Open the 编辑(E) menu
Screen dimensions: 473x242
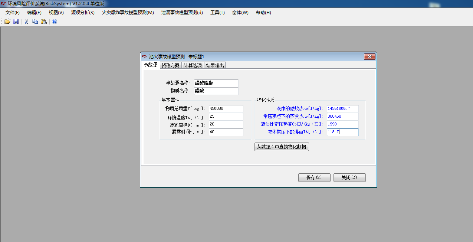pos(34,13)
